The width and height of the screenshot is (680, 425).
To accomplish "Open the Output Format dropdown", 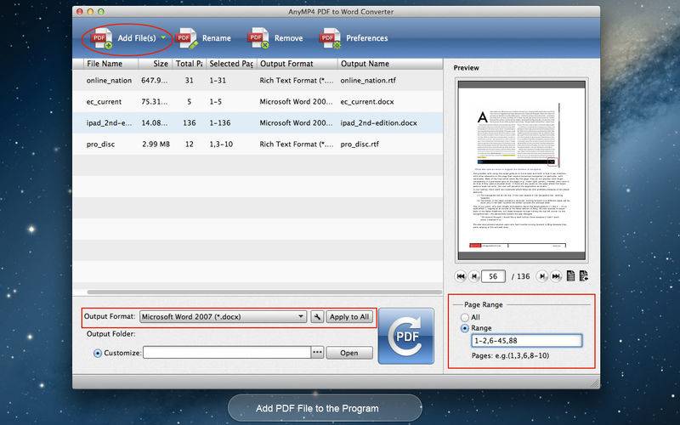I will click(223, 316).
